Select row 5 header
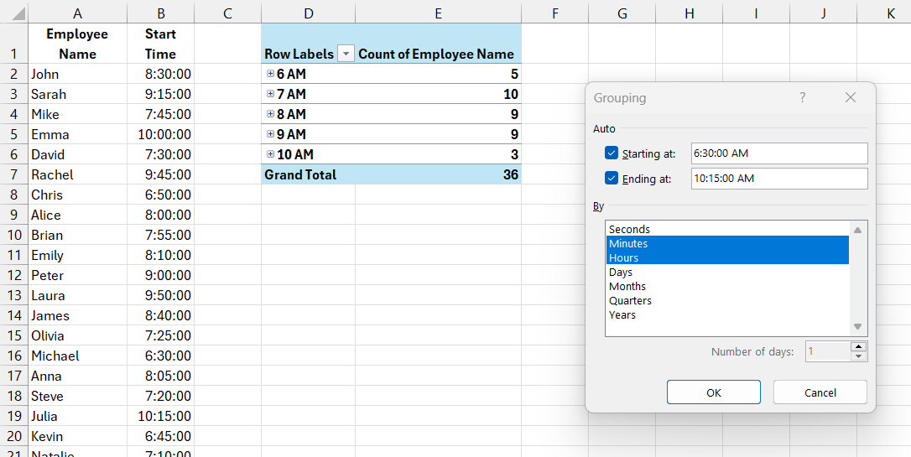Viewport: 911px width, 457px height. click(13, 134)
